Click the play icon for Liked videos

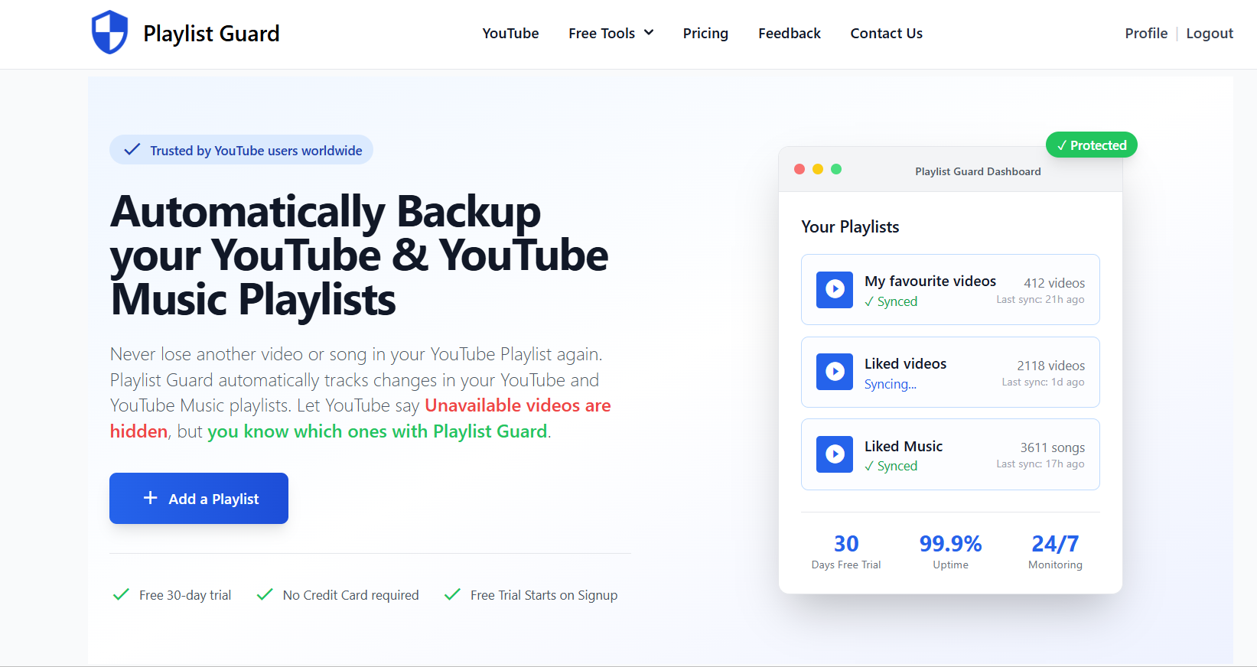[x=835, y=372]
